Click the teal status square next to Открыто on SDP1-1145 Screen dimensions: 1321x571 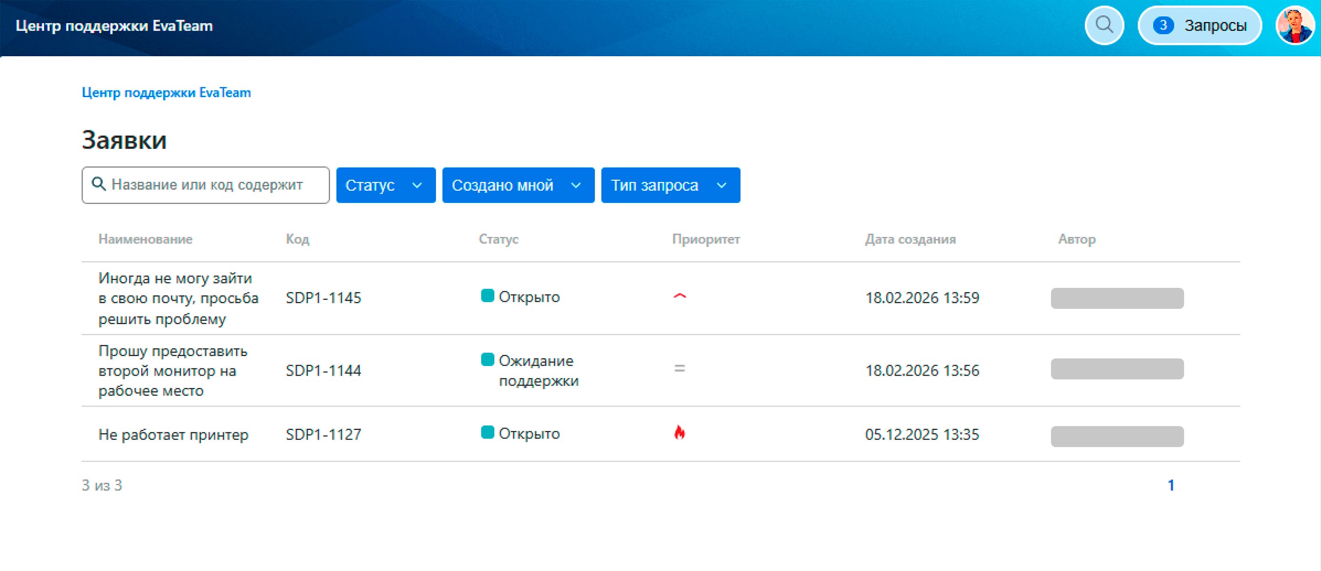pos(487,296)
